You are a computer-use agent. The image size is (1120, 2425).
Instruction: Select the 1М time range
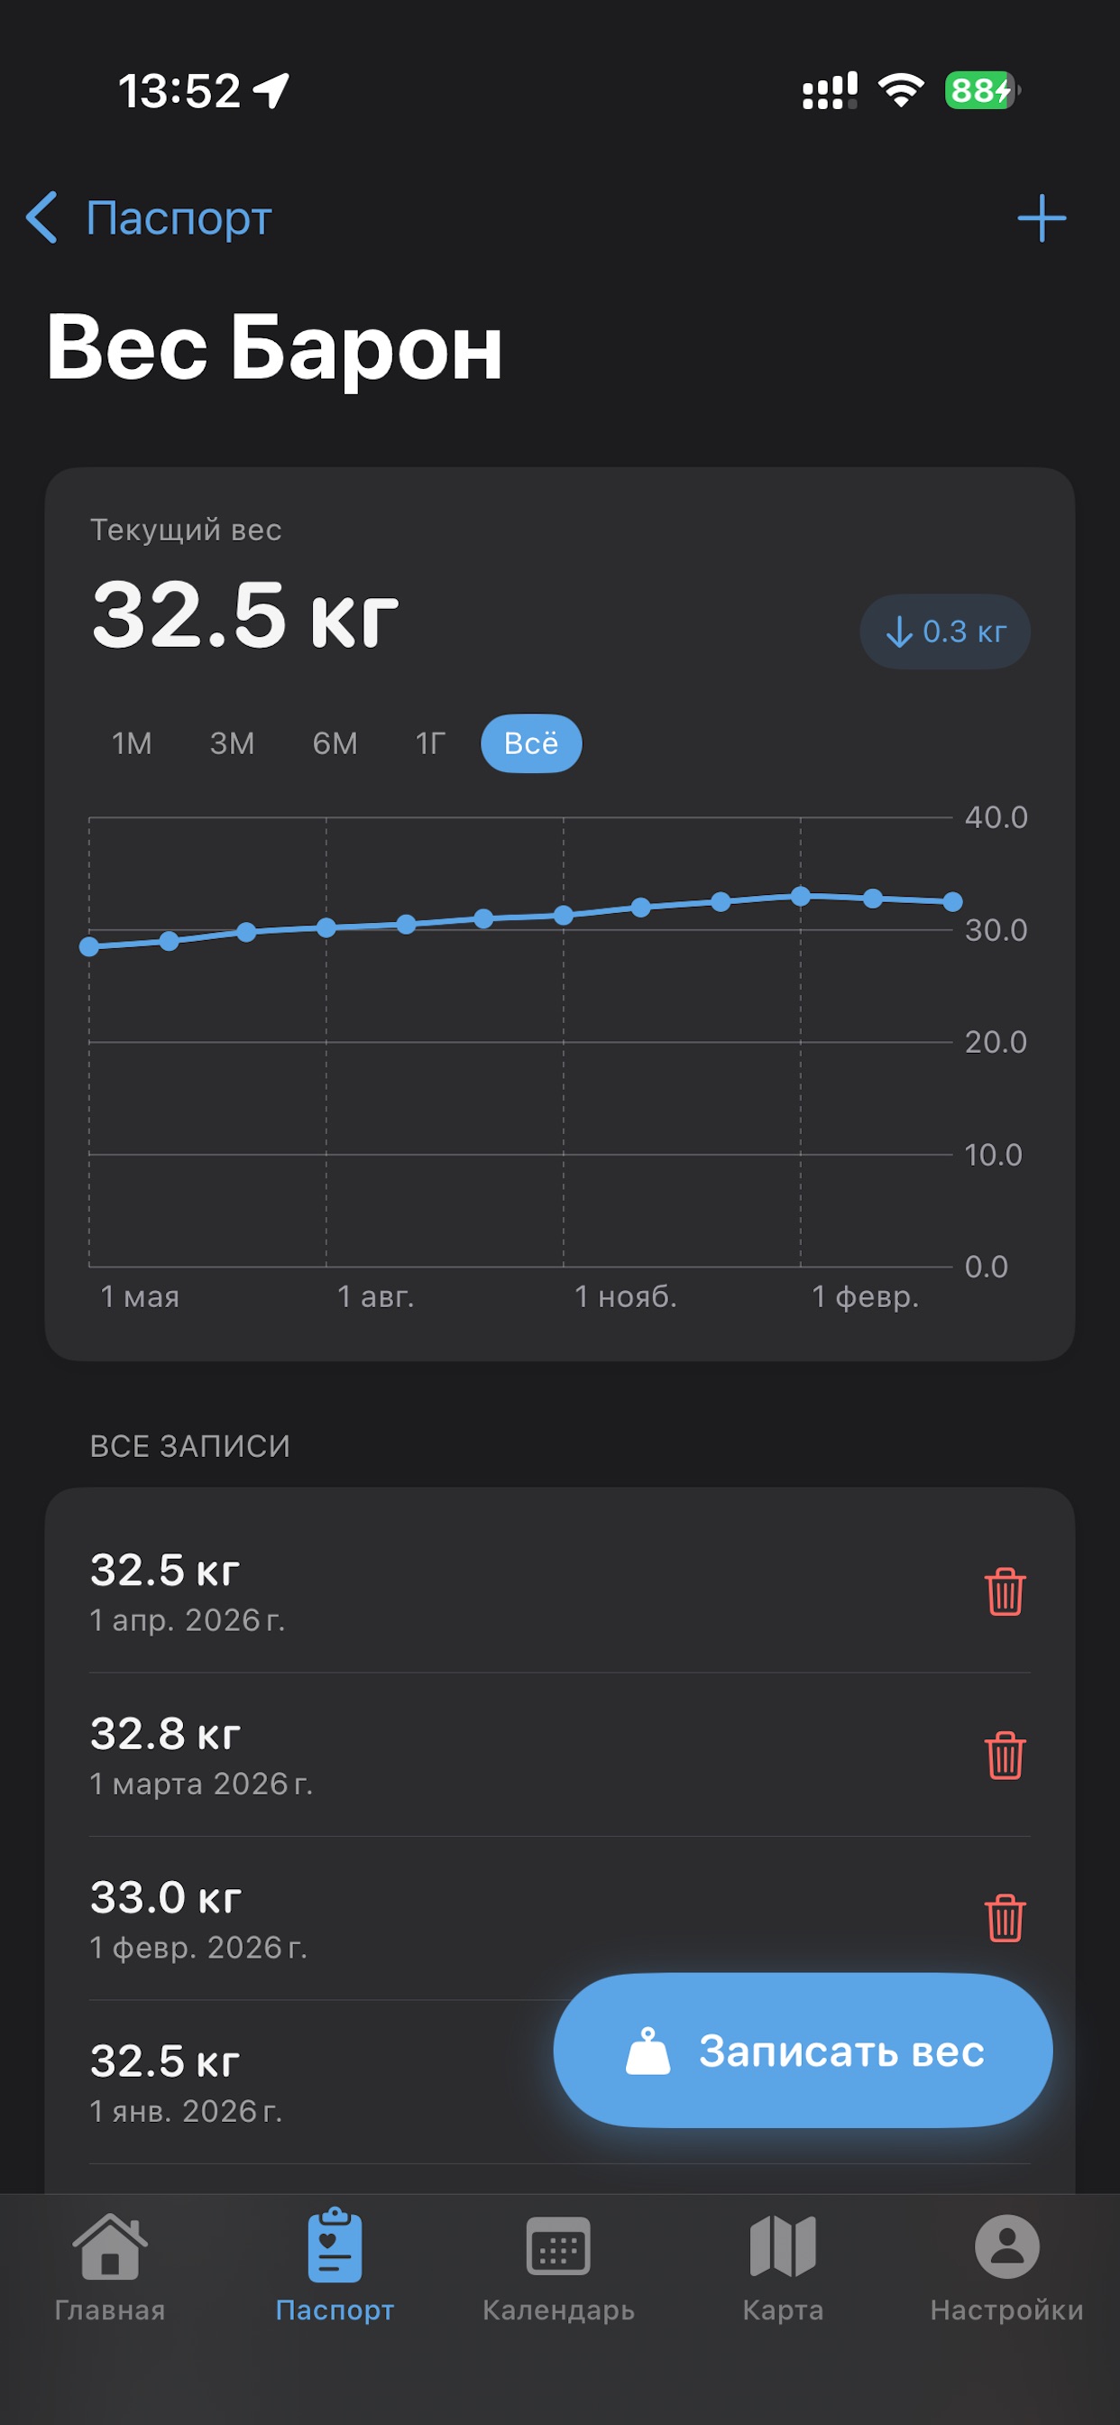coord(132,743)
